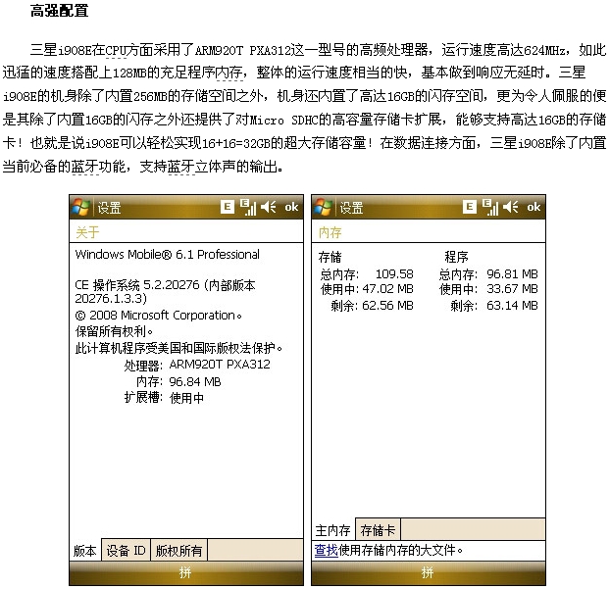Click the program free '63.14 MB' value
Image resolution: width=610 pixels, height=589 pixels.
point(512,306)
